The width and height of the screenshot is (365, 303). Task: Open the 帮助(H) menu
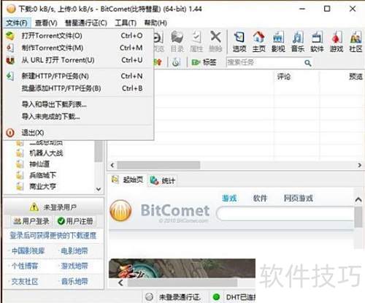155,23
